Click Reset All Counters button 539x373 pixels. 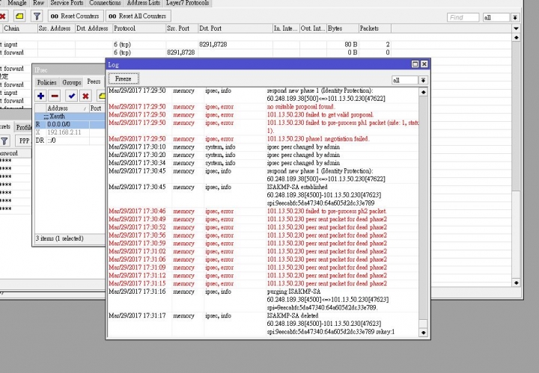point(138,16)
